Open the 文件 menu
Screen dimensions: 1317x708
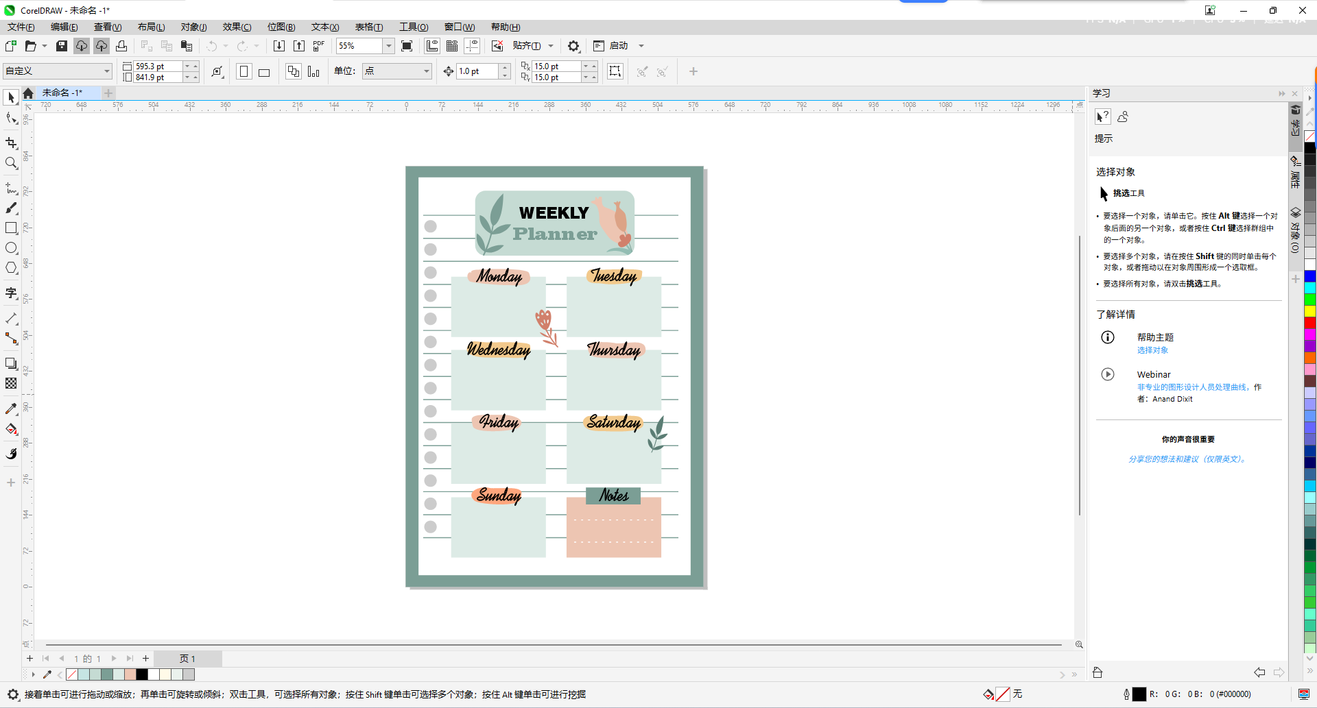point(19,27)
